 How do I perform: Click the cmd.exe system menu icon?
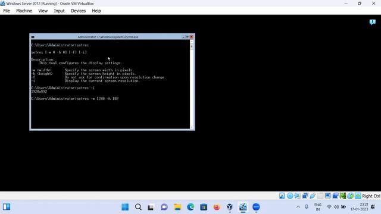click(33, 37)
